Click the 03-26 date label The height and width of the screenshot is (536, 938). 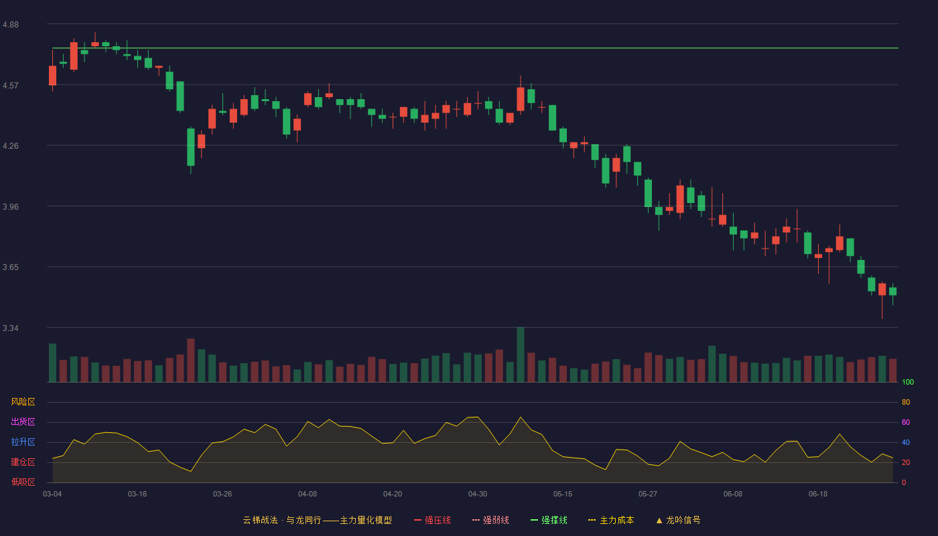(x=222, y=494)
